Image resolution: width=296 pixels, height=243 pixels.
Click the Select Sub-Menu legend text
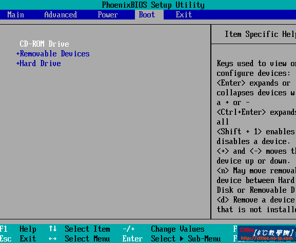point(186,239)
